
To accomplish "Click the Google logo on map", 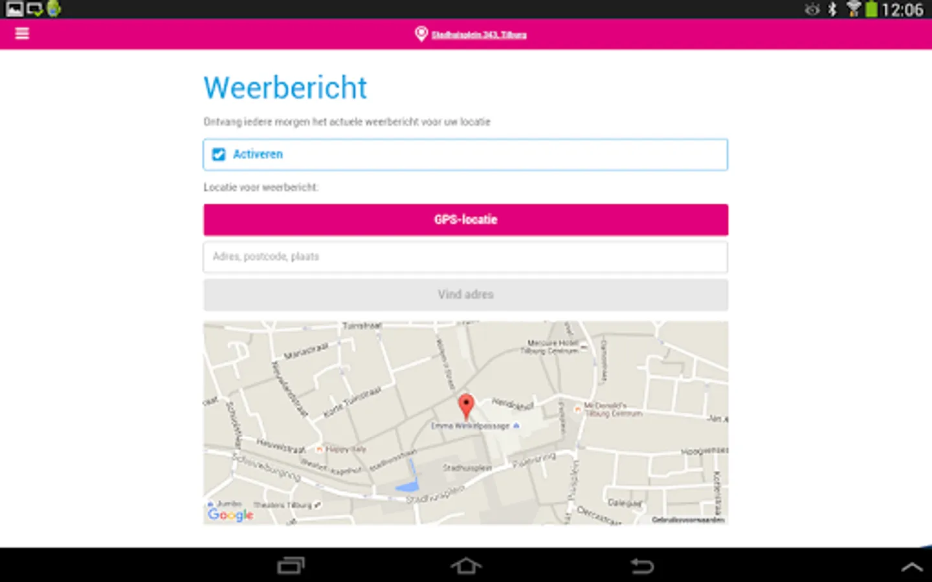I will tap(230, 515).
